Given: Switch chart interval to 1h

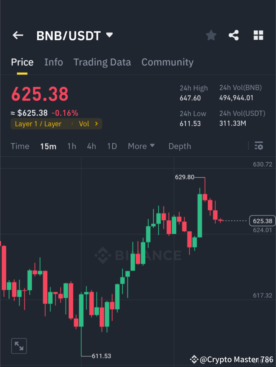Looking at the screenshot, I should [x=72, y=146].
